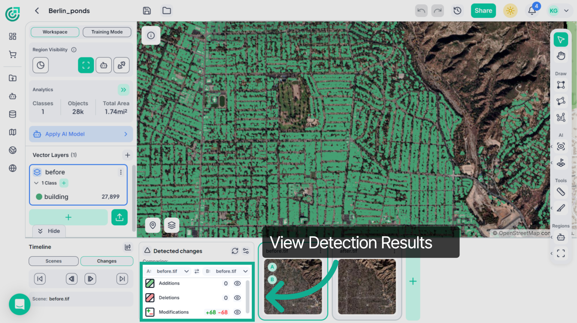The width and height of the screenshot is (577, 323).
Task: Open detected changes filter settings icon
Action: pyautogui.click(x=246, y=251)
